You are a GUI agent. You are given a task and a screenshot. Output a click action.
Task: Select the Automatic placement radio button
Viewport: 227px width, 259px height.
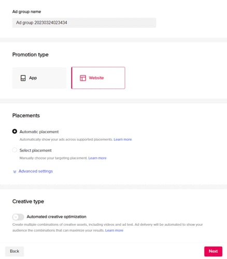point(15,132)
